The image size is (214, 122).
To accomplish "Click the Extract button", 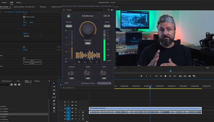I will 185,76.
